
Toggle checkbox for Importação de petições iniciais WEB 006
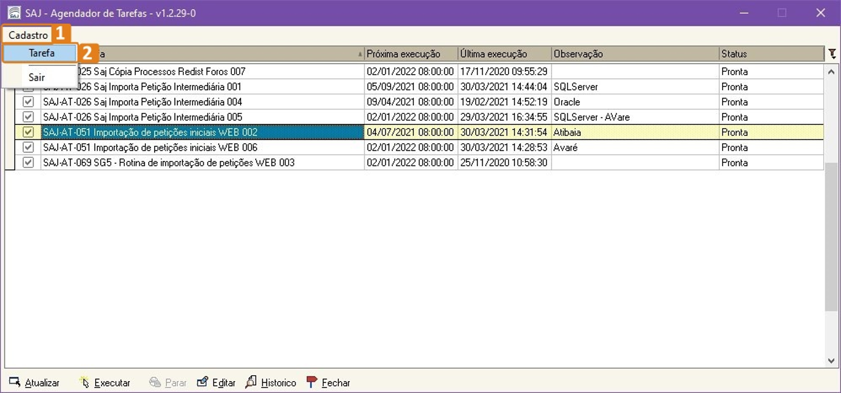pos(28,147)
